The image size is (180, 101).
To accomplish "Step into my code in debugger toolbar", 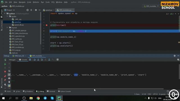I will (42, 59).
